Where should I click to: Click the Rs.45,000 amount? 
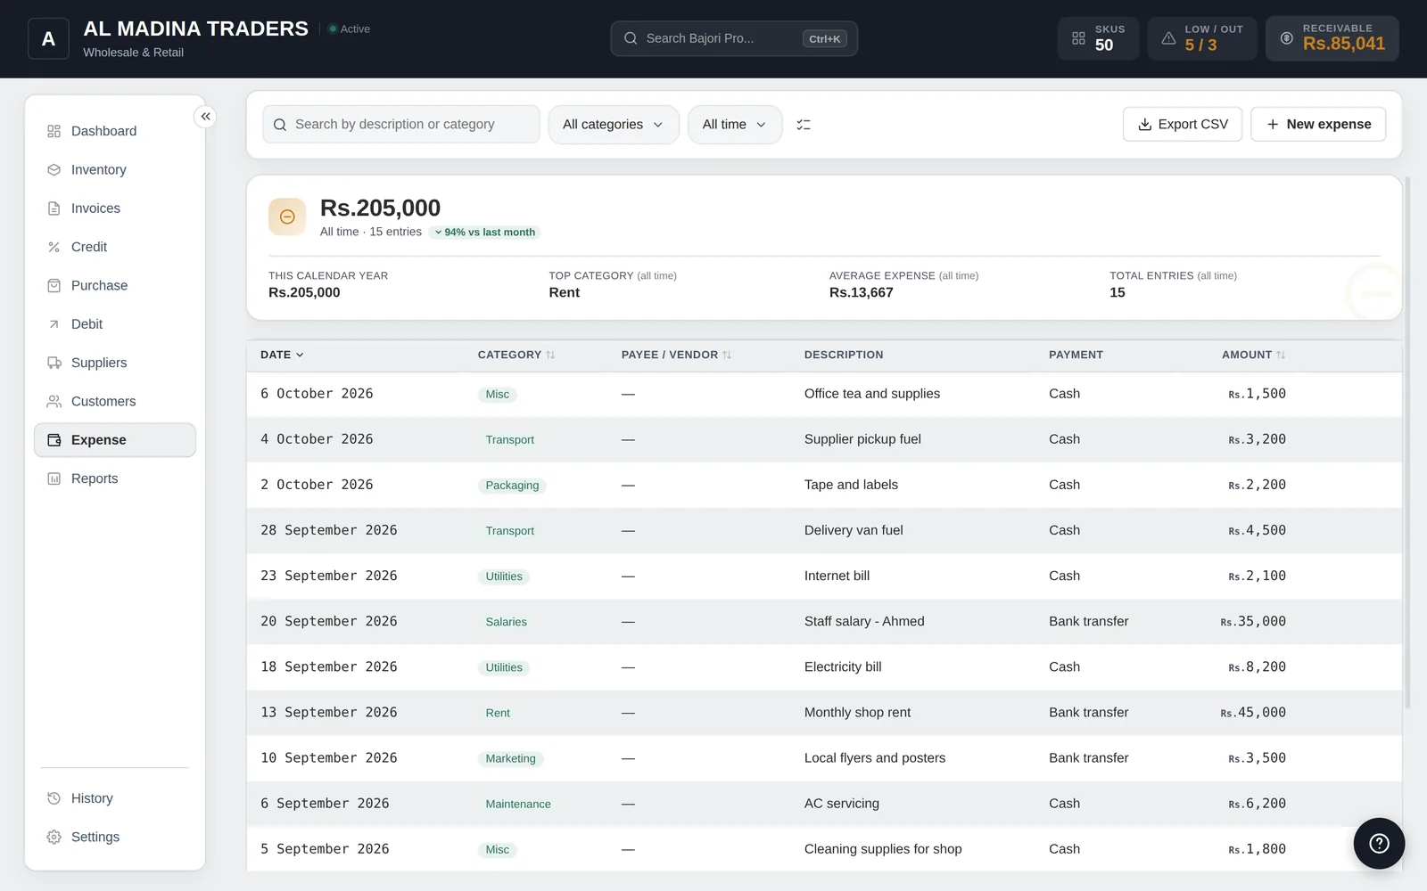point(1253,712)
